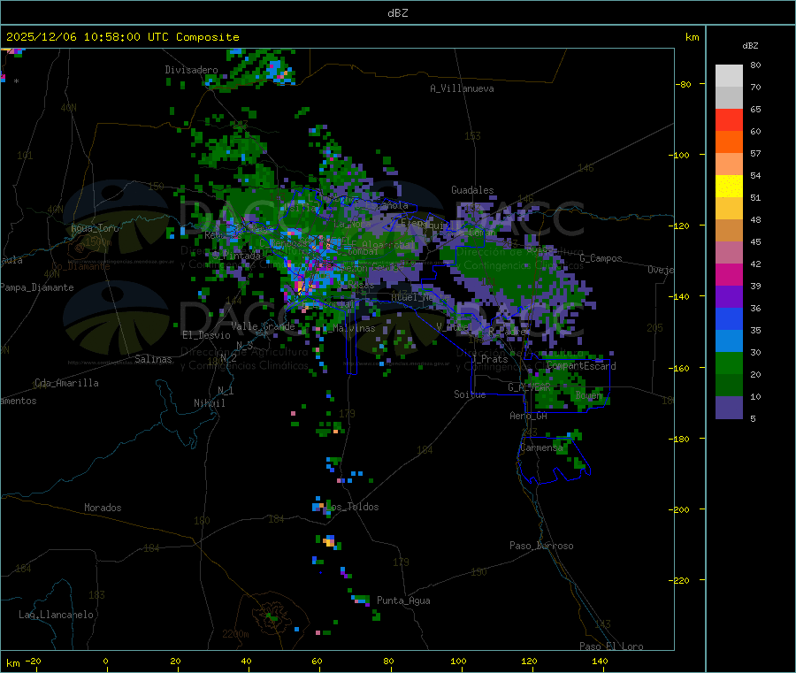Image resolution: width=796 pixels, height=673 pixels.
Task: Click the Divisadero place label
Action: point(191,70)
